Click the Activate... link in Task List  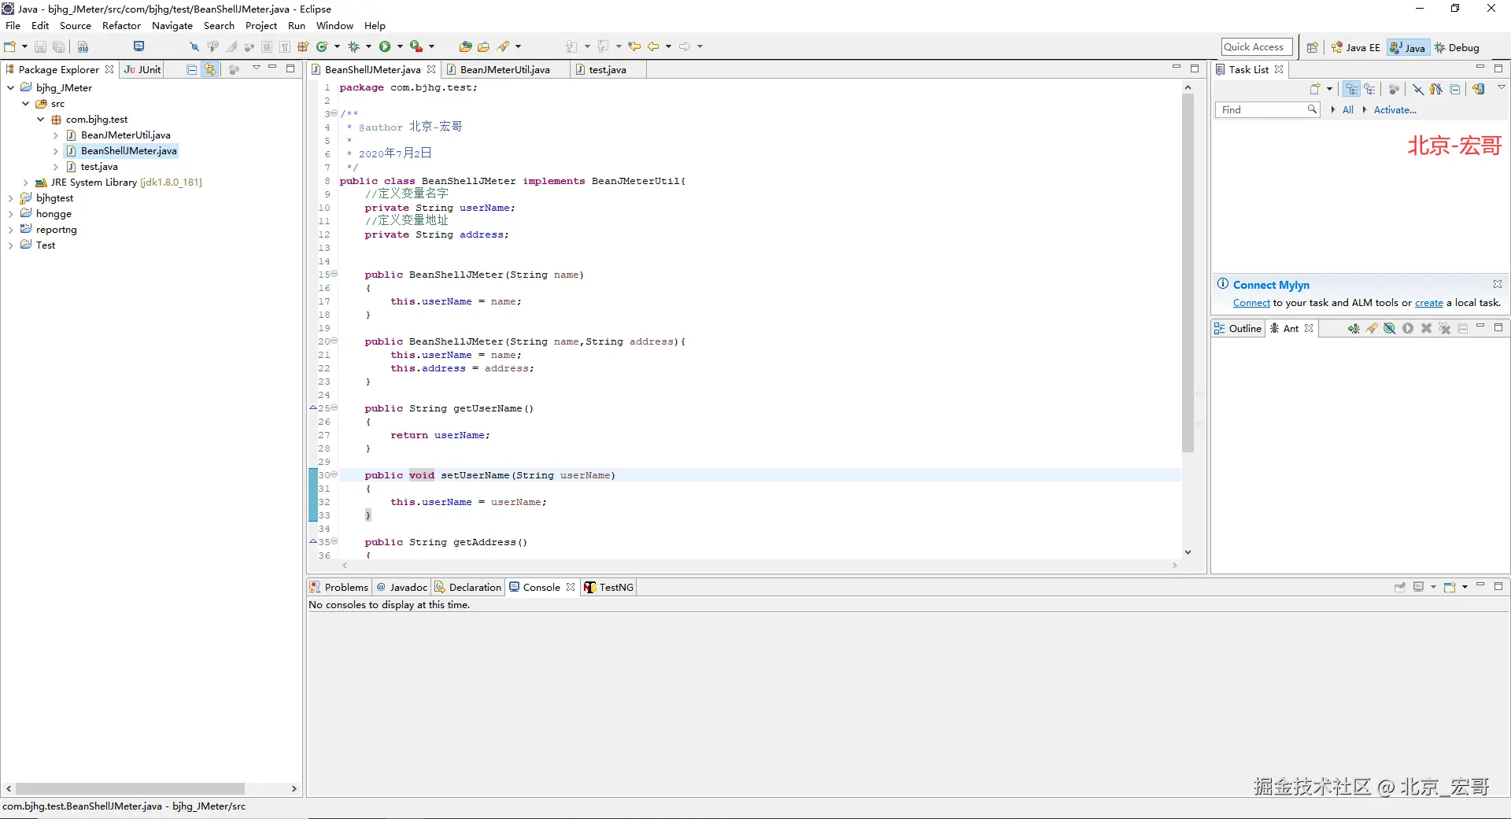click(1395, 110)
